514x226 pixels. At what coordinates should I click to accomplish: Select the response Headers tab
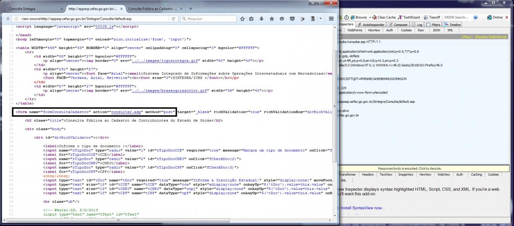pyautogui.click(x=367, y=174)
